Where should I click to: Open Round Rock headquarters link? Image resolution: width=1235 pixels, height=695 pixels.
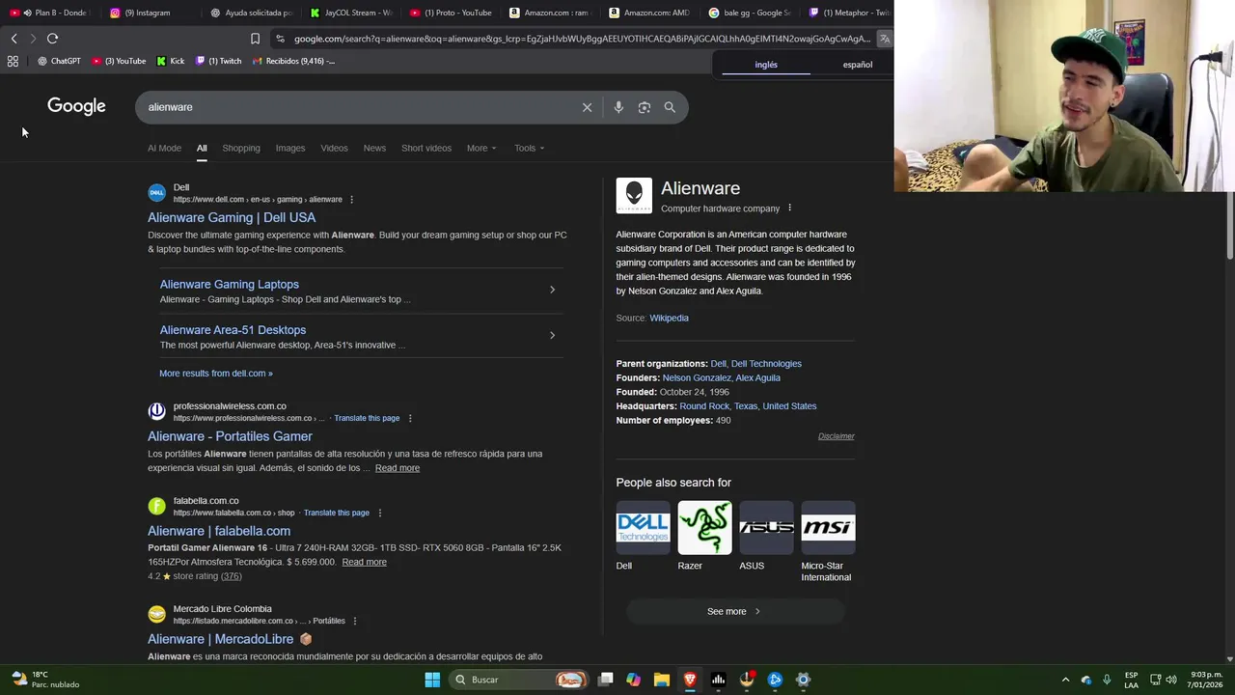click(704, 406)
